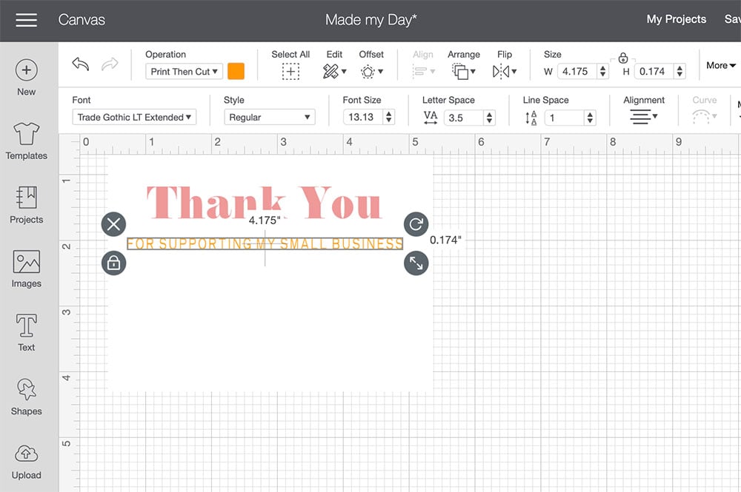741x492 pixels.
Task: Start a New project
Action: click(x=27, y=78)
